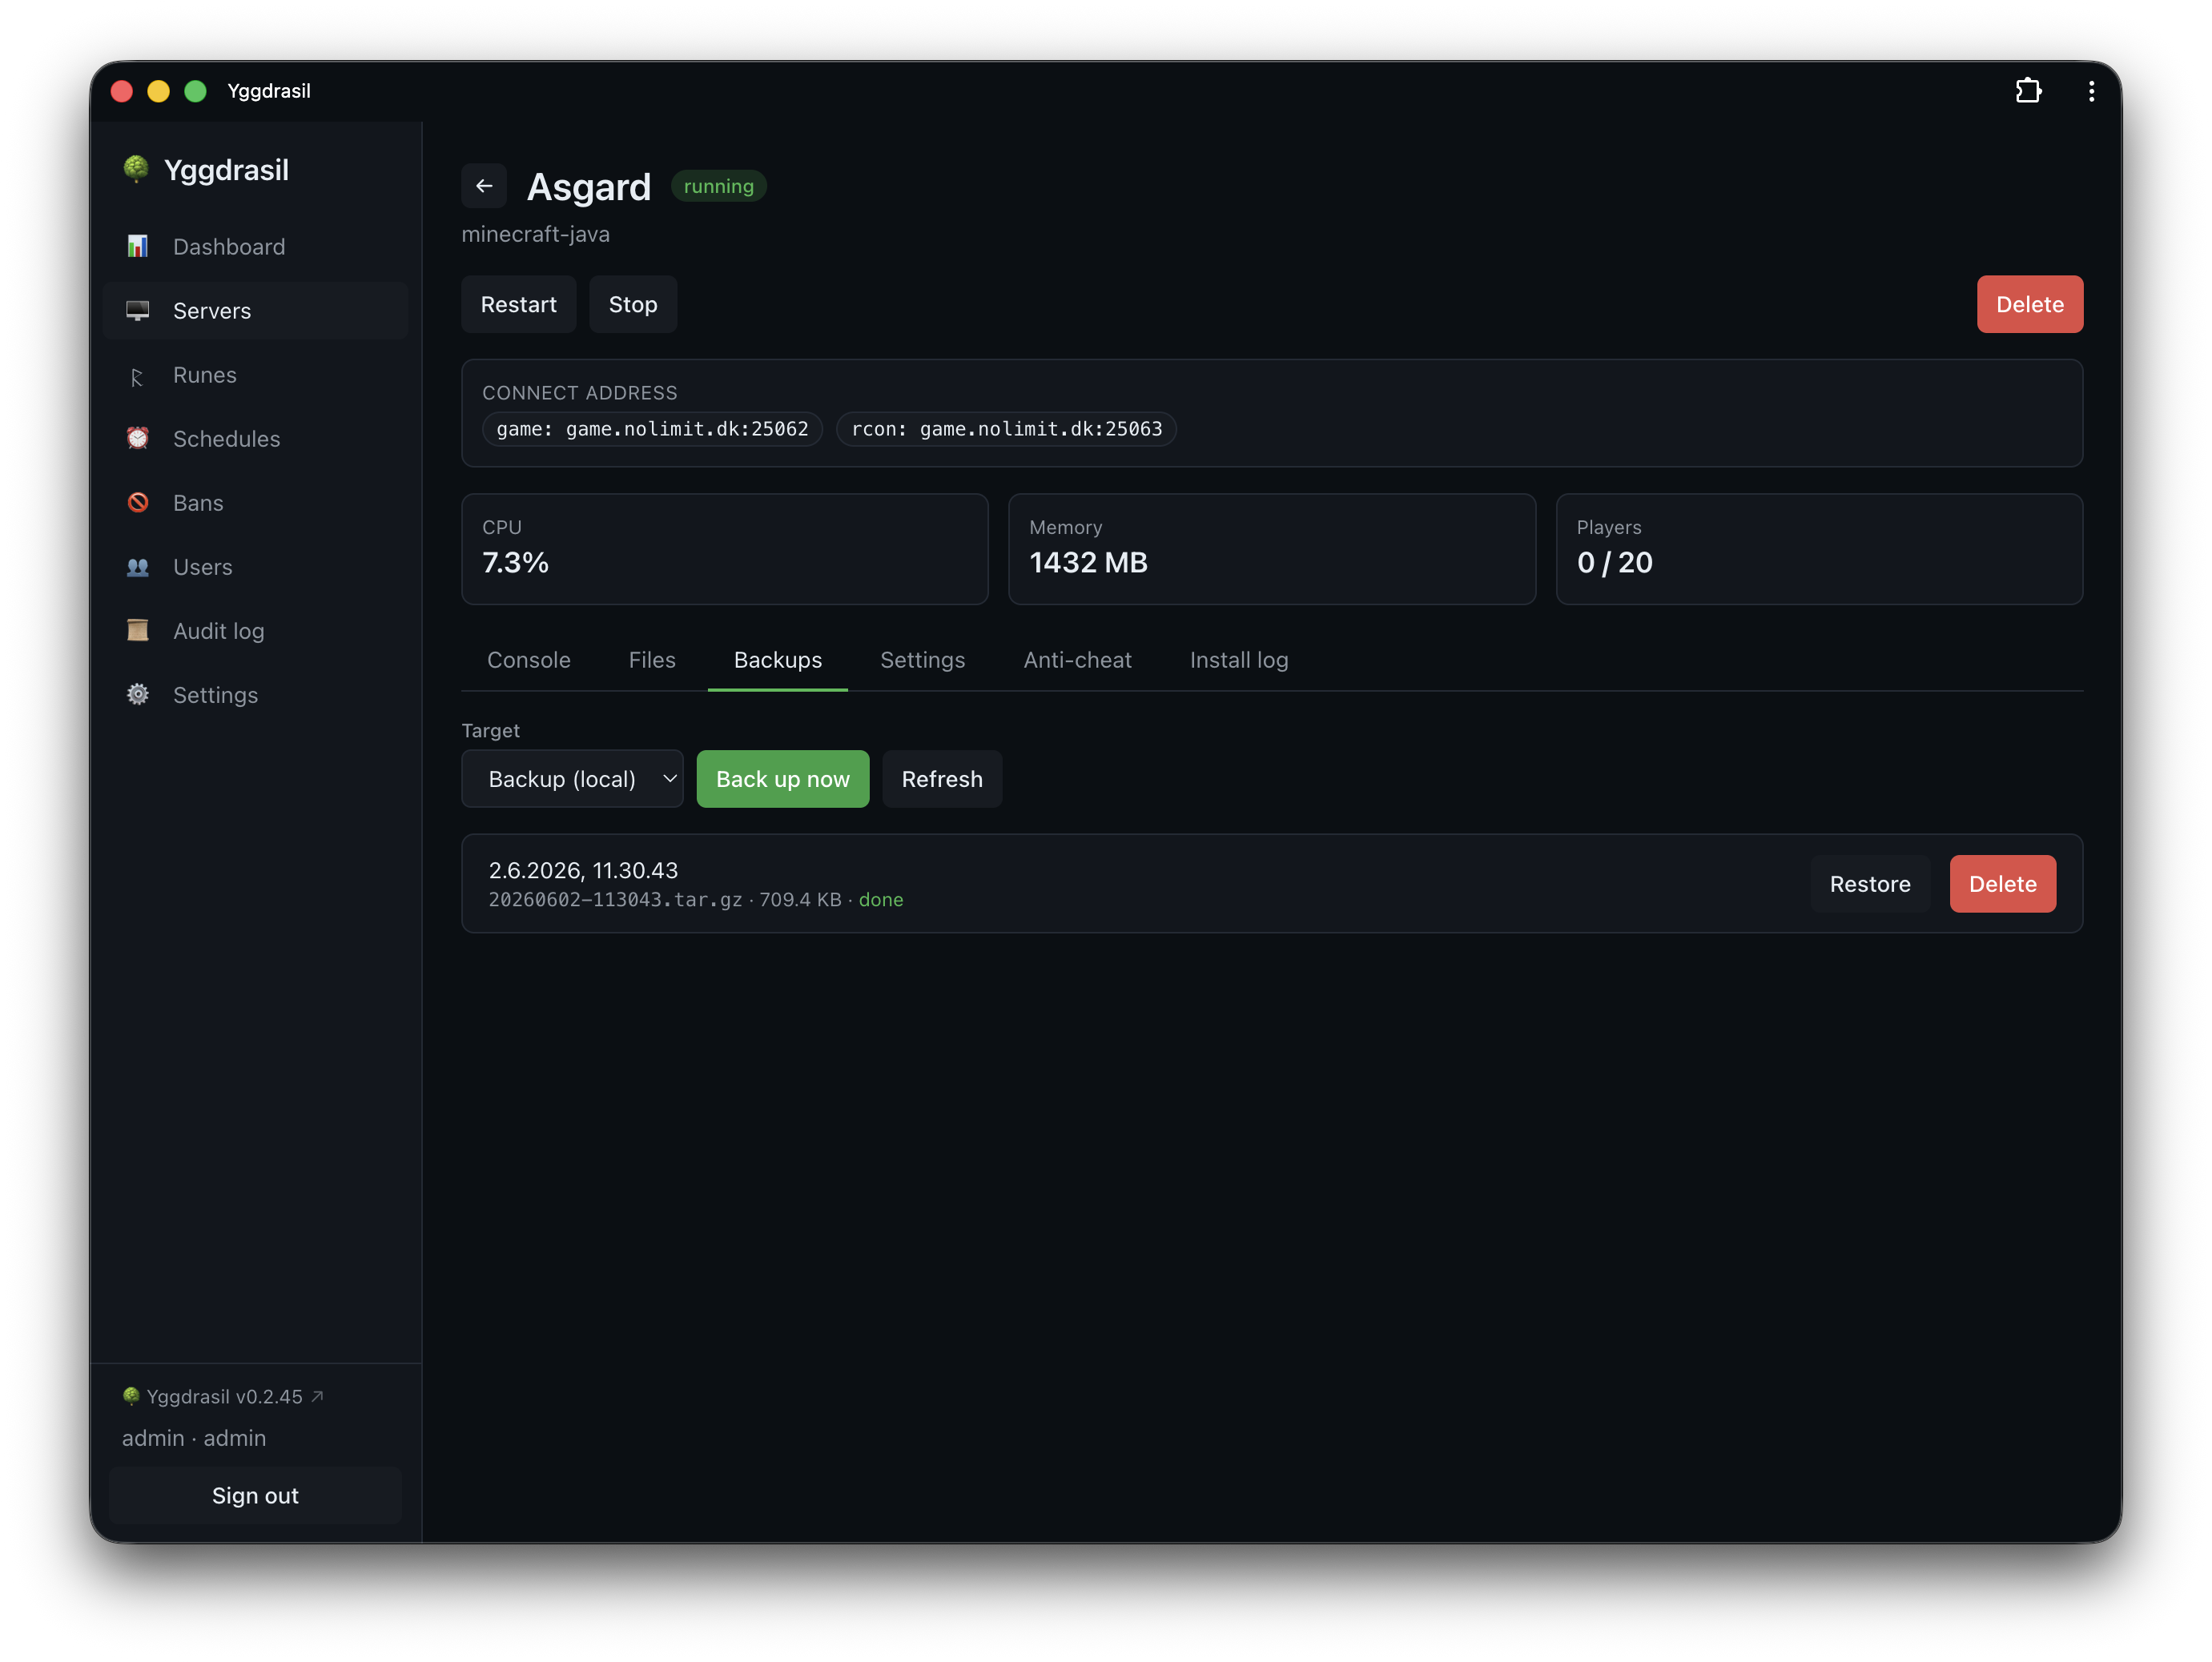Switch to the Anti-cheat tab

click(x=1077, y=660)
